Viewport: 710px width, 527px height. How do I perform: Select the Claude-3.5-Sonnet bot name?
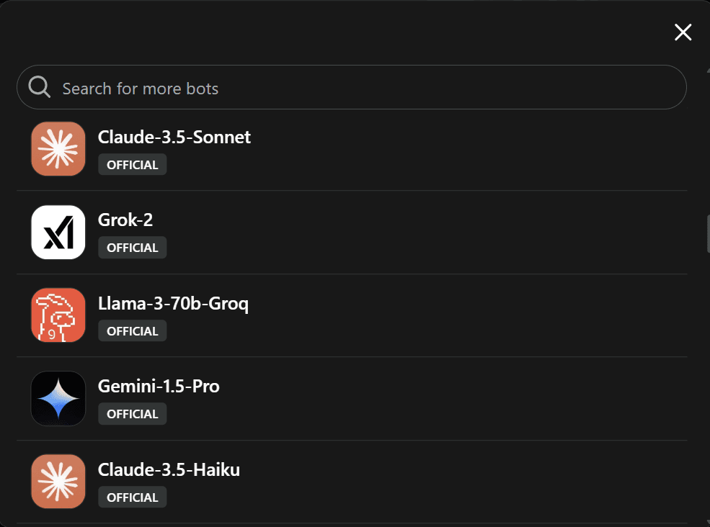click(174, 137)
